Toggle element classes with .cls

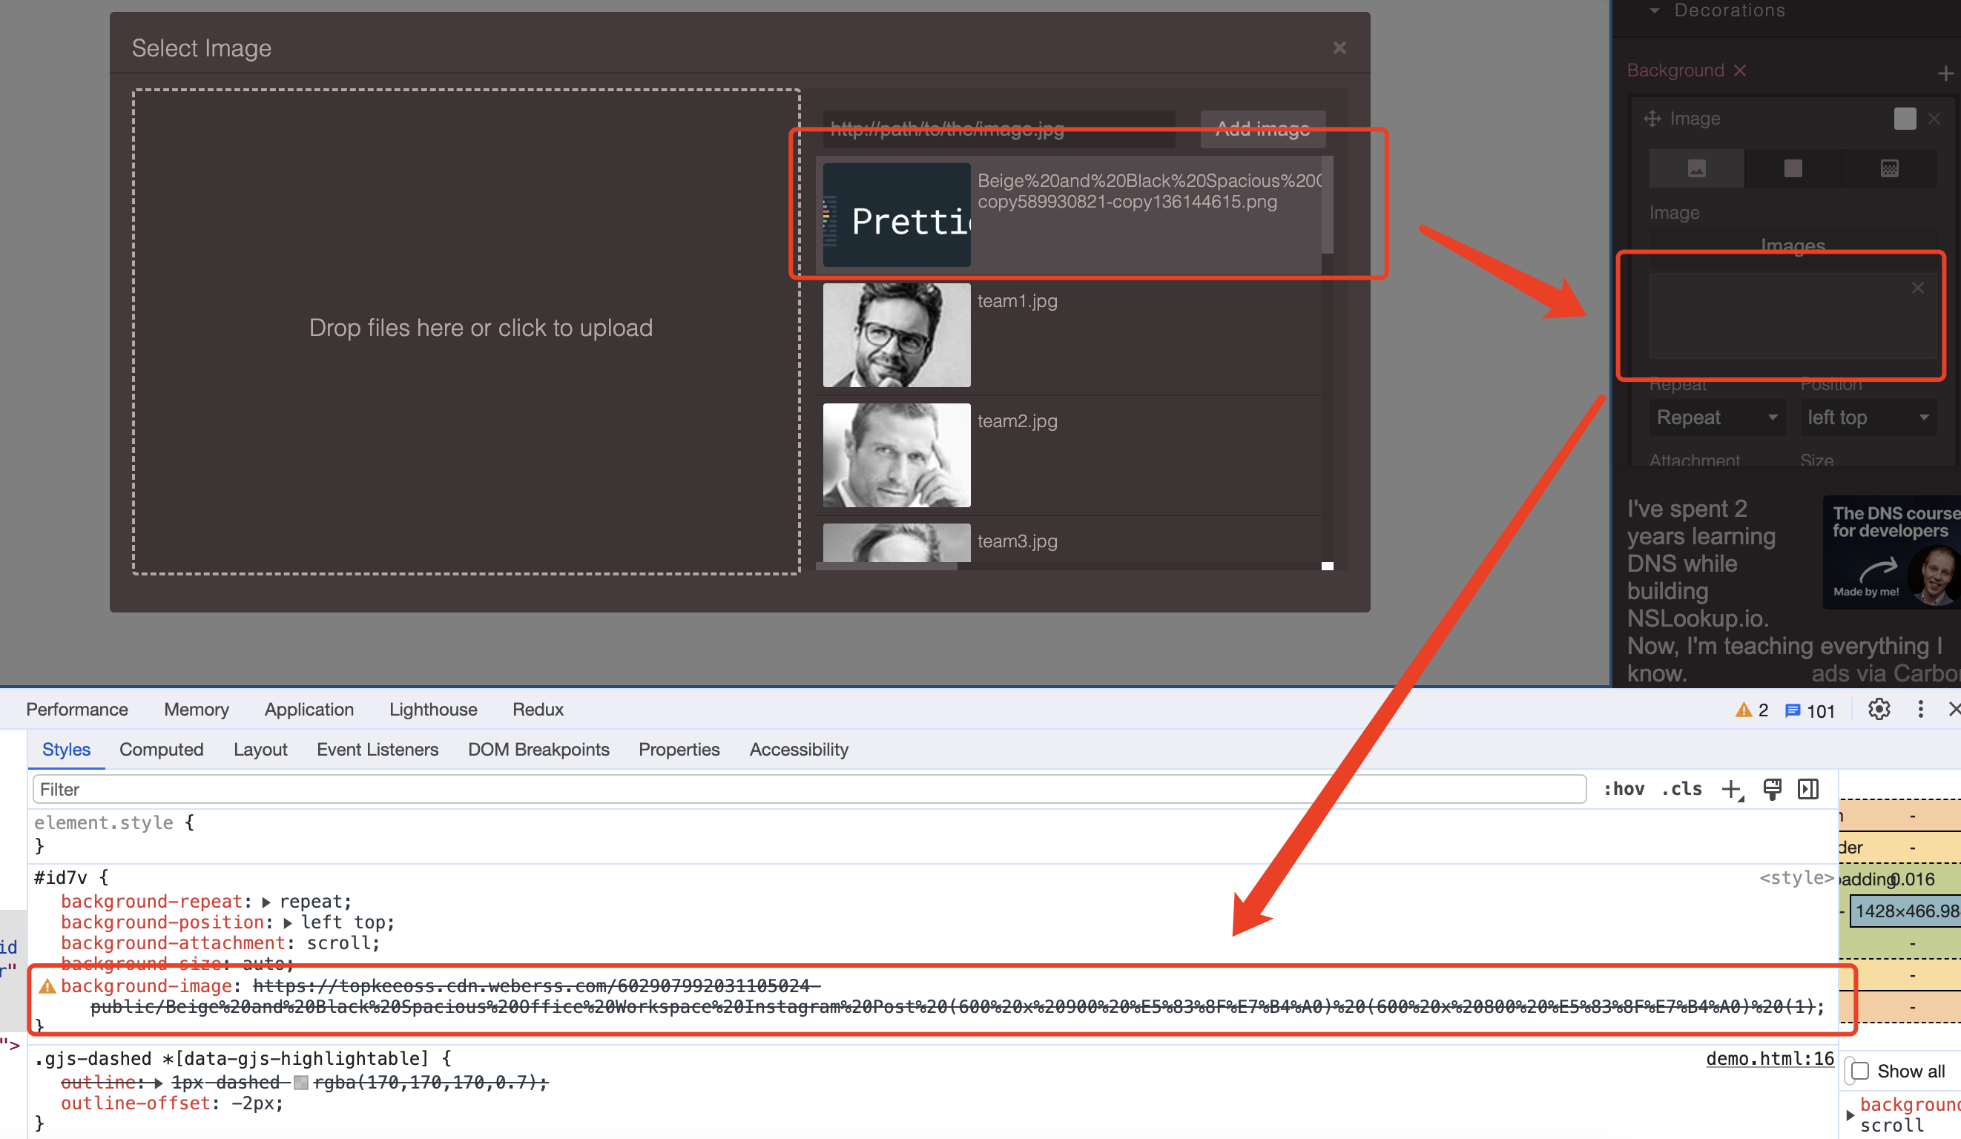tap(1681, 789)
